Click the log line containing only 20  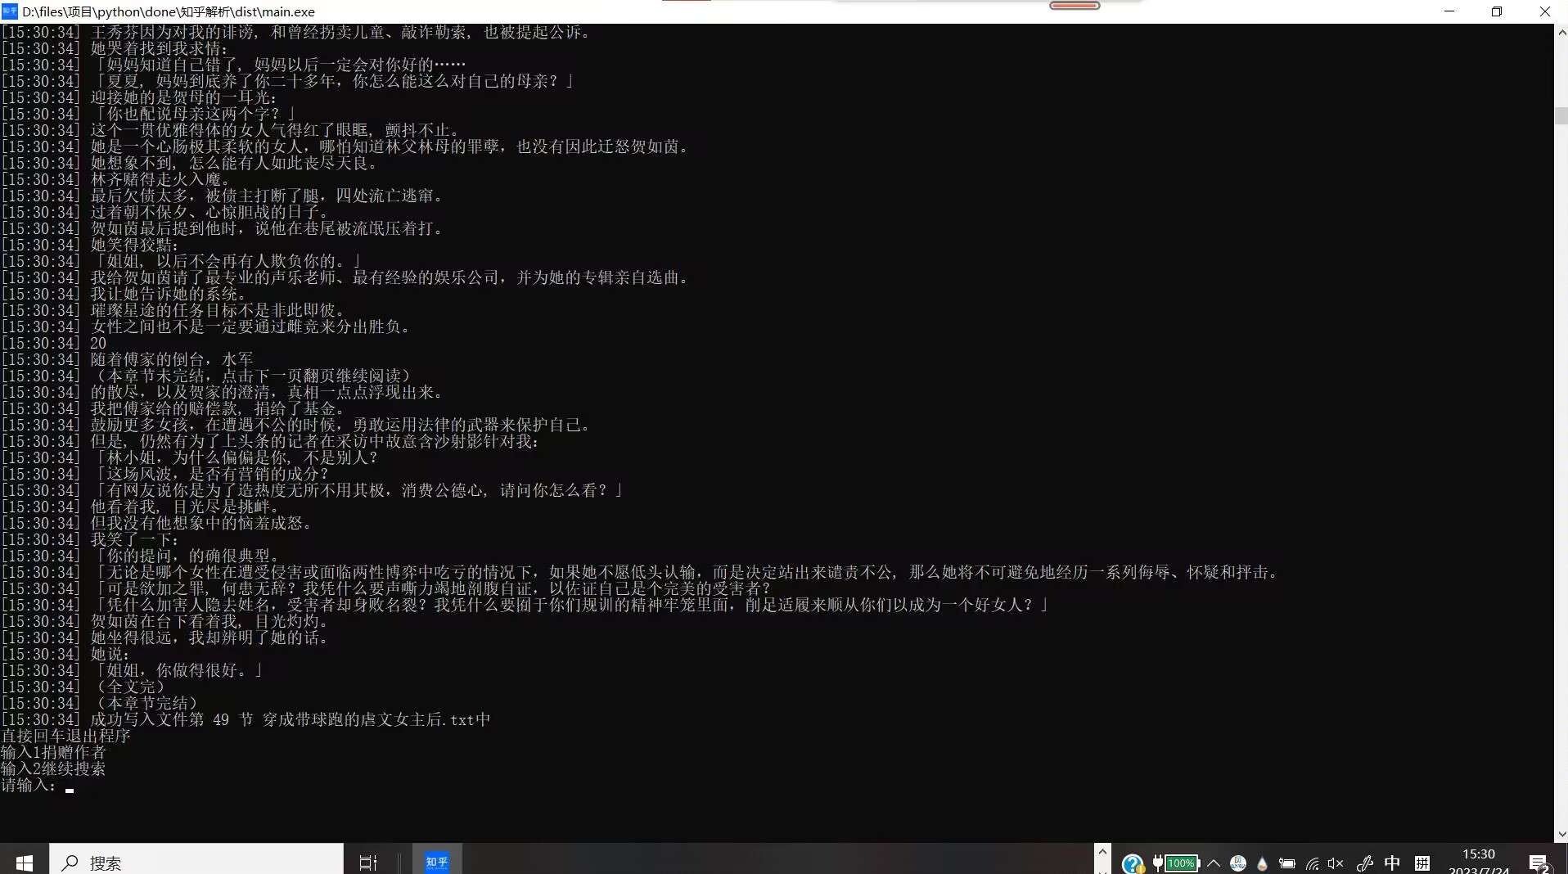54,343
